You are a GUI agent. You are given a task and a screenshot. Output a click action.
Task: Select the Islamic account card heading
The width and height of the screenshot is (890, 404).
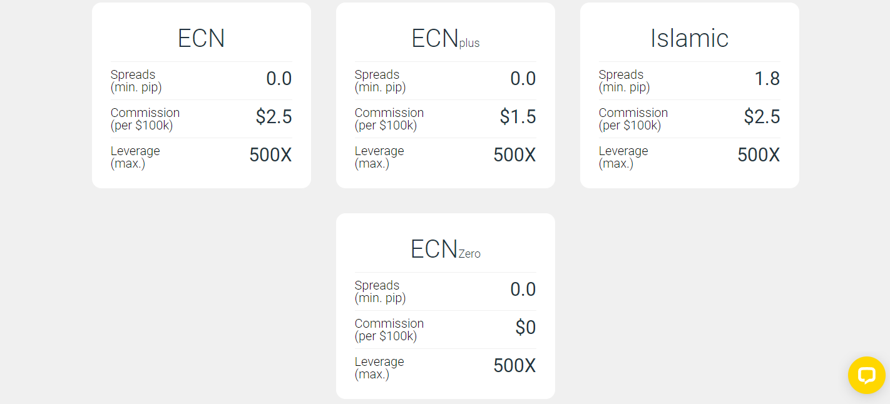(x=689, y=38)
